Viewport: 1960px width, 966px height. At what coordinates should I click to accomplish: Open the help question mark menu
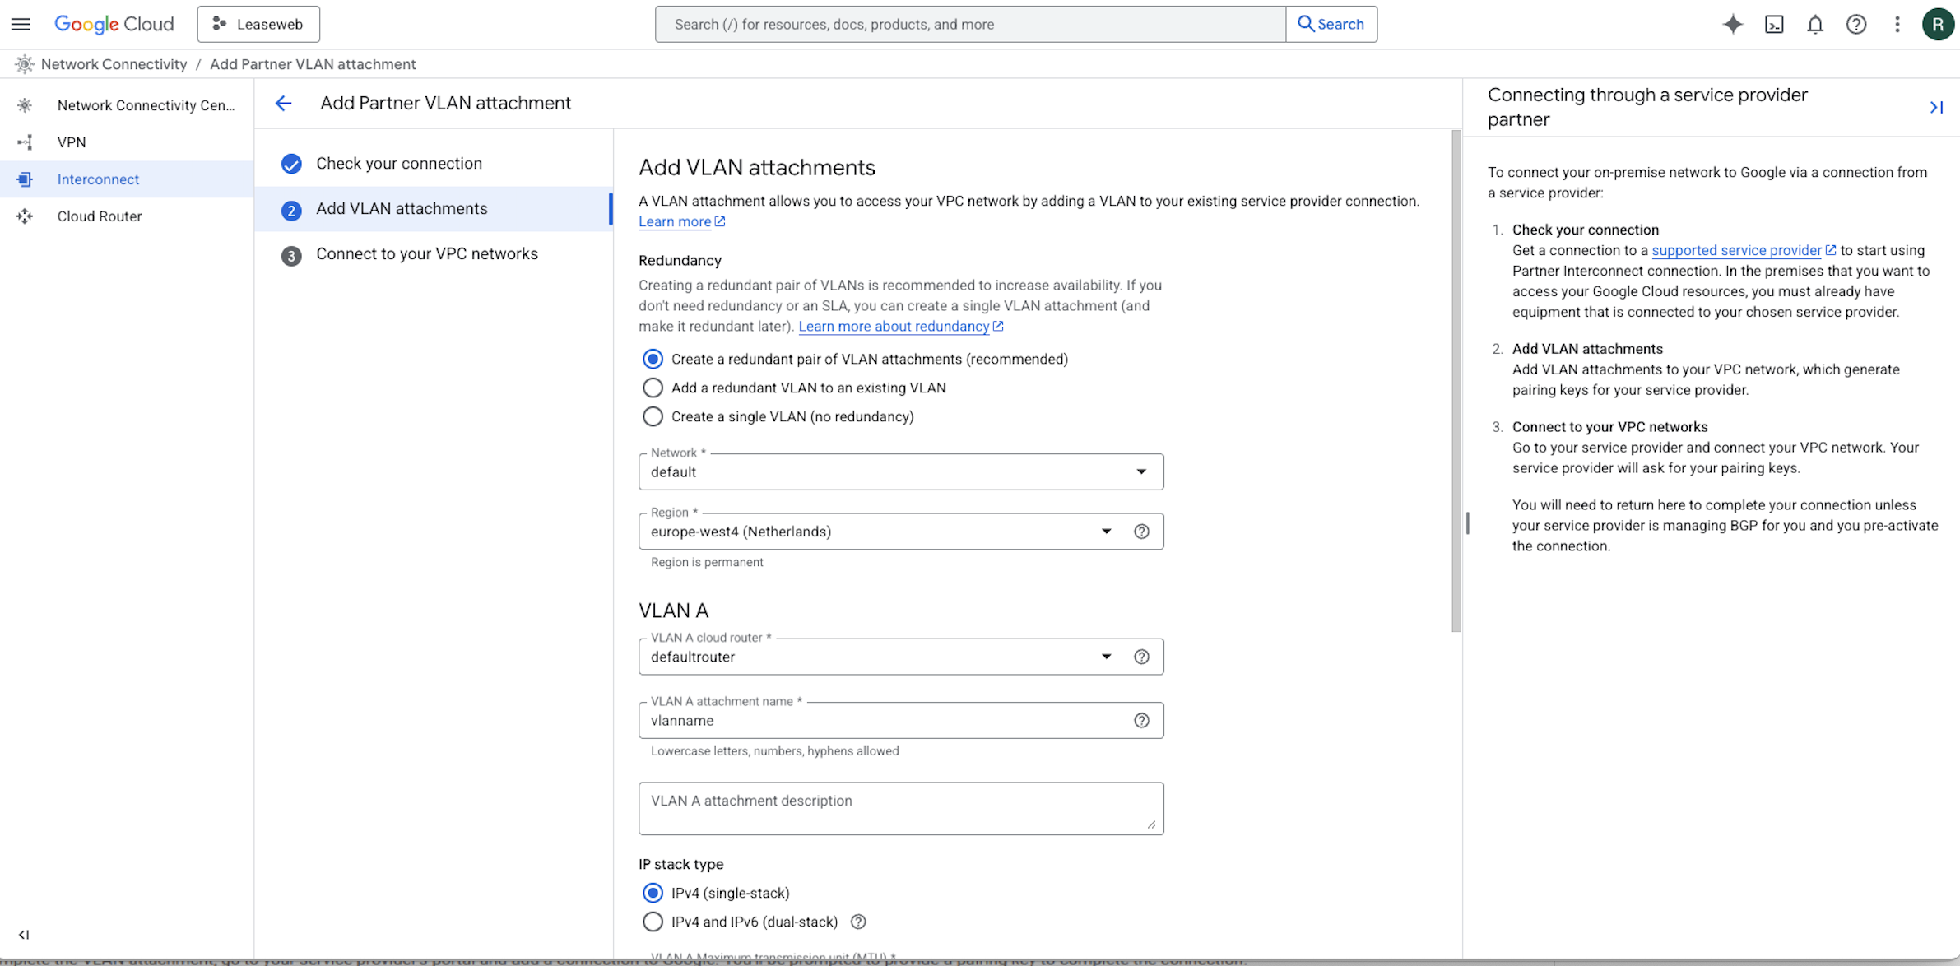1856,24
